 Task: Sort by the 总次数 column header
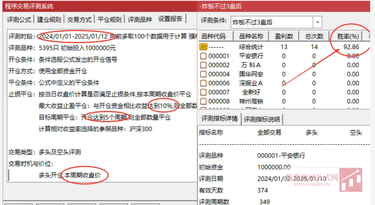pyautogui.click(x=314, y=36)
